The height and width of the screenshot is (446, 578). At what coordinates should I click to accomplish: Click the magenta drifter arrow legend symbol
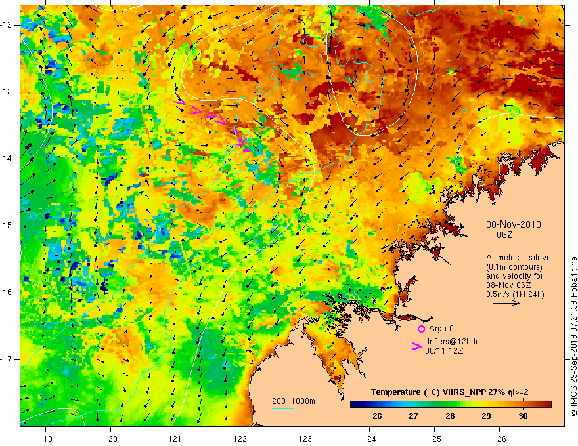point(416,346)
